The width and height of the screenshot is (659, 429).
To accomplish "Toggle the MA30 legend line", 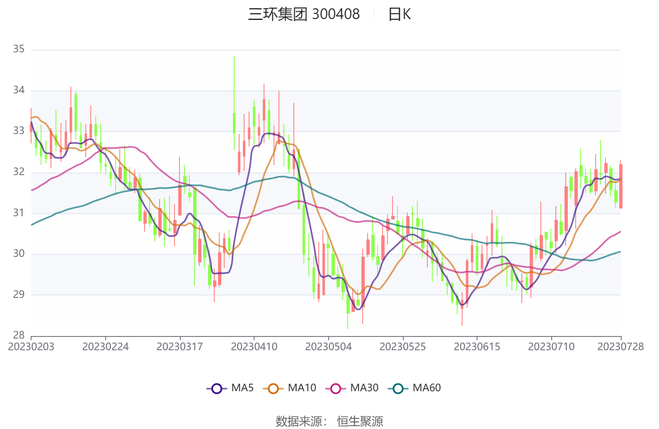I will [x=352, y=388].
